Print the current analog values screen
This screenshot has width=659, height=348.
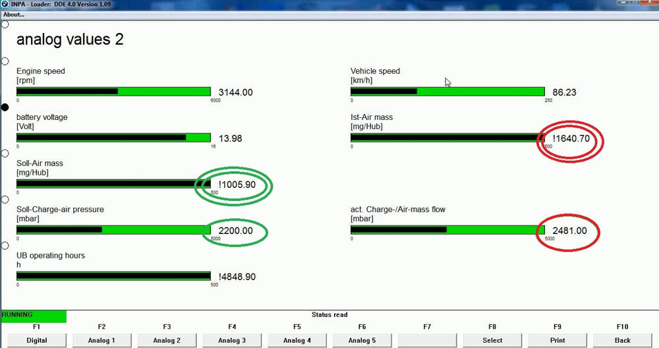click(558, 340)
